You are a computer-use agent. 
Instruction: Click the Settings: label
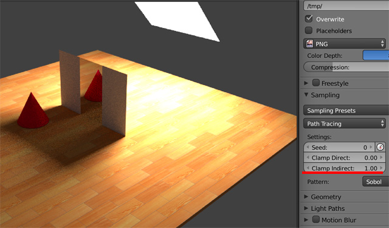pos(319,137)
